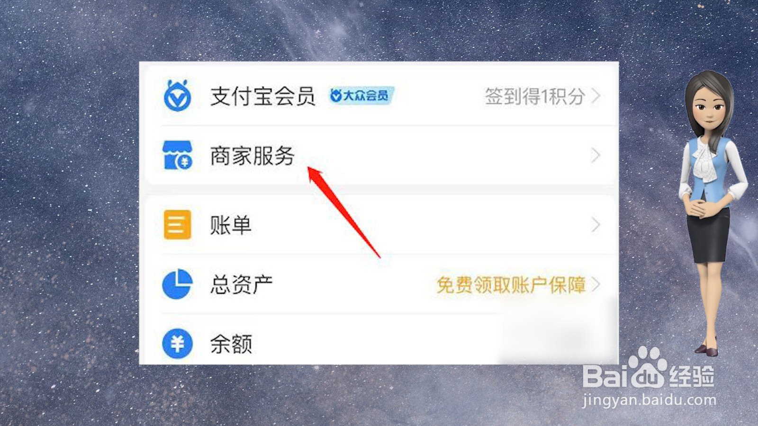Expand 总资产 via its right chevron
This screenshot has width=758, height=426.
click(596, 284)
